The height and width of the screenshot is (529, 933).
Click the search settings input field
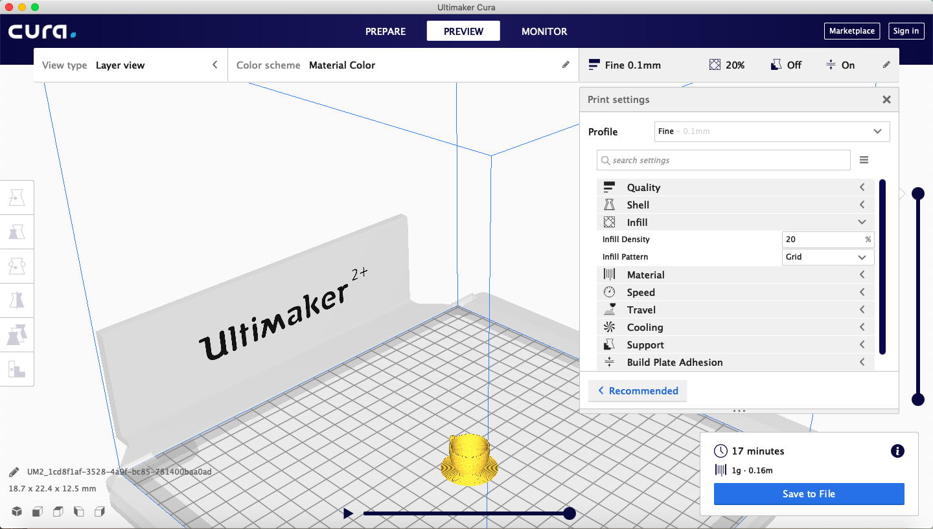click(x=723, y=160)
